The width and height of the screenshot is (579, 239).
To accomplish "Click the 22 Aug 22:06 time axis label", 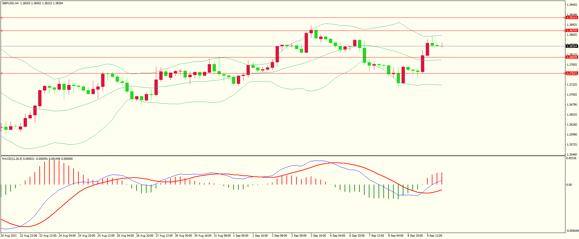I will (28, 236).
